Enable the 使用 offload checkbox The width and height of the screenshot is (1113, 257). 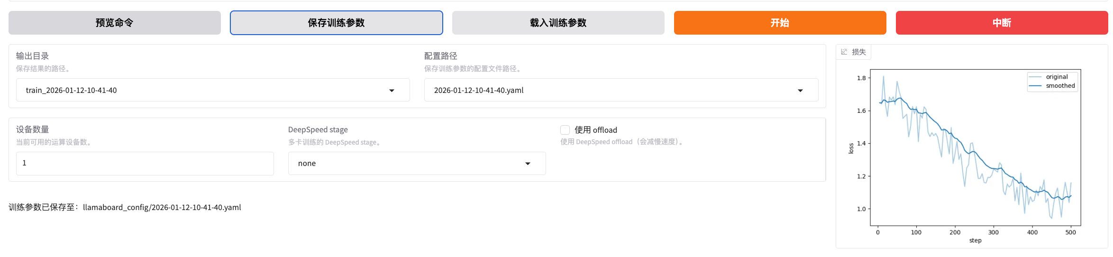point(565,130)
